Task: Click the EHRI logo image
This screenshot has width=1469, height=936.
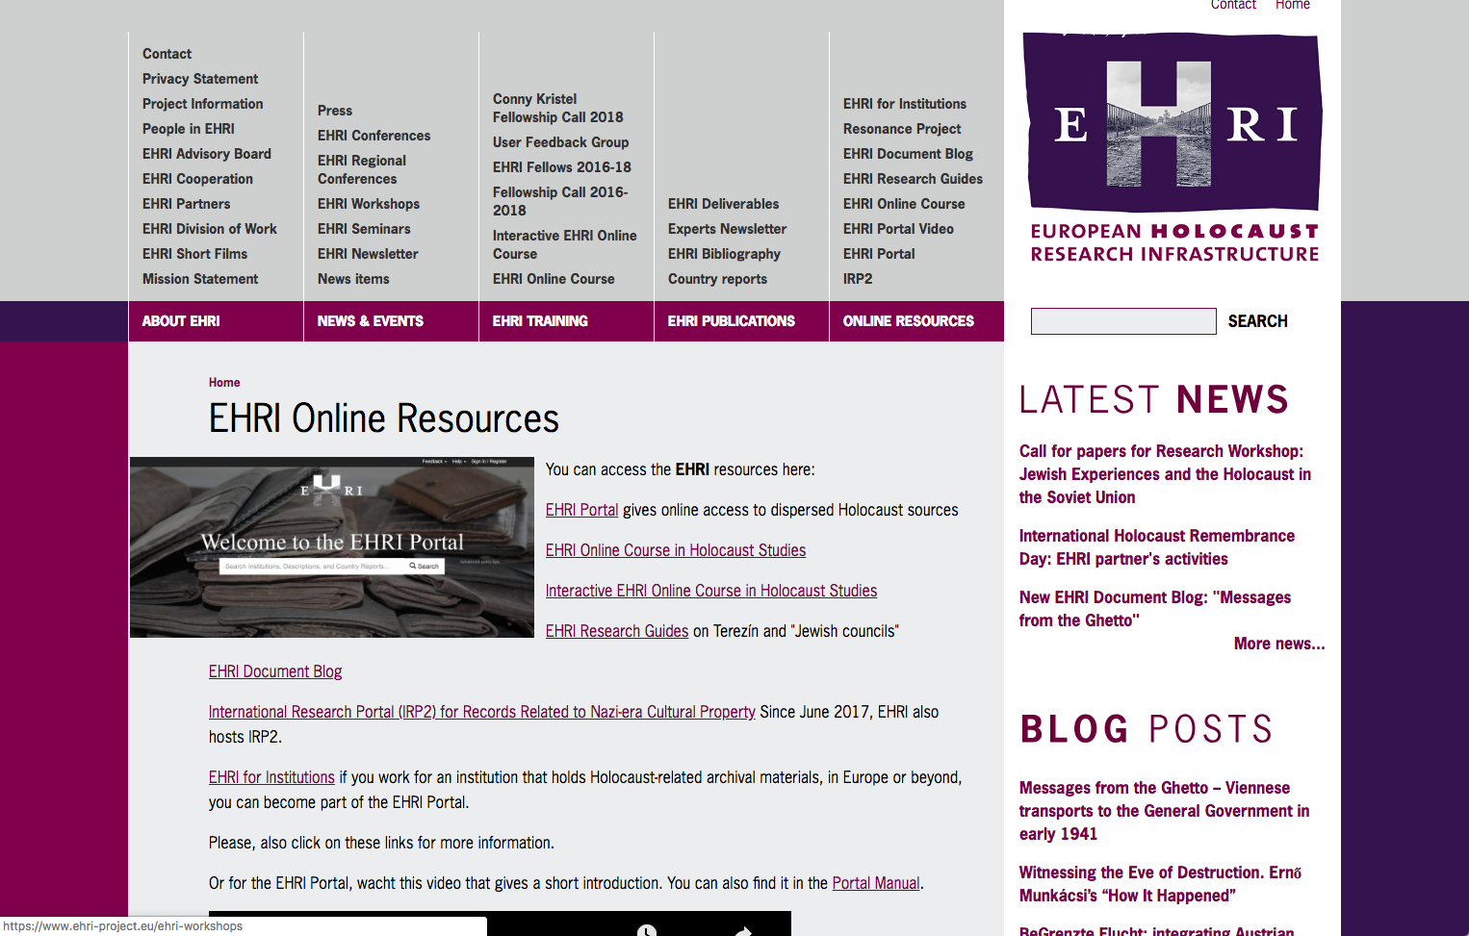Action: click(1173, 147)
